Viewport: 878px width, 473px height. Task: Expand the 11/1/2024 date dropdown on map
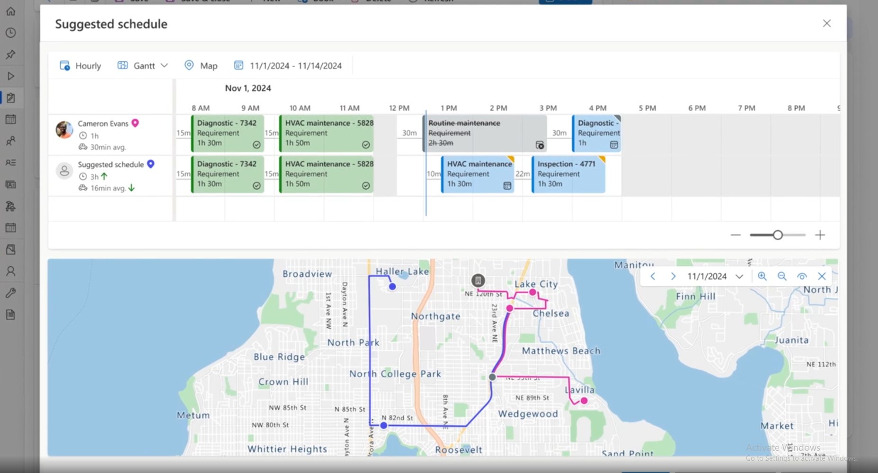point(740,276)
